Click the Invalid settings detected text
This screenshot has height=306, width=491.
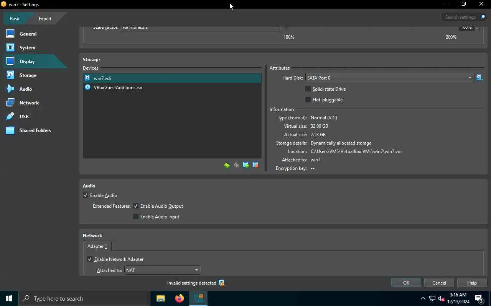192,283
